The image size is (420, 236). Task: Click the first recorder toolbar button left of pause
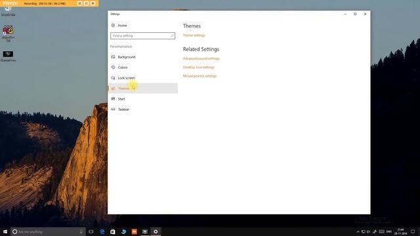[79, 3]
